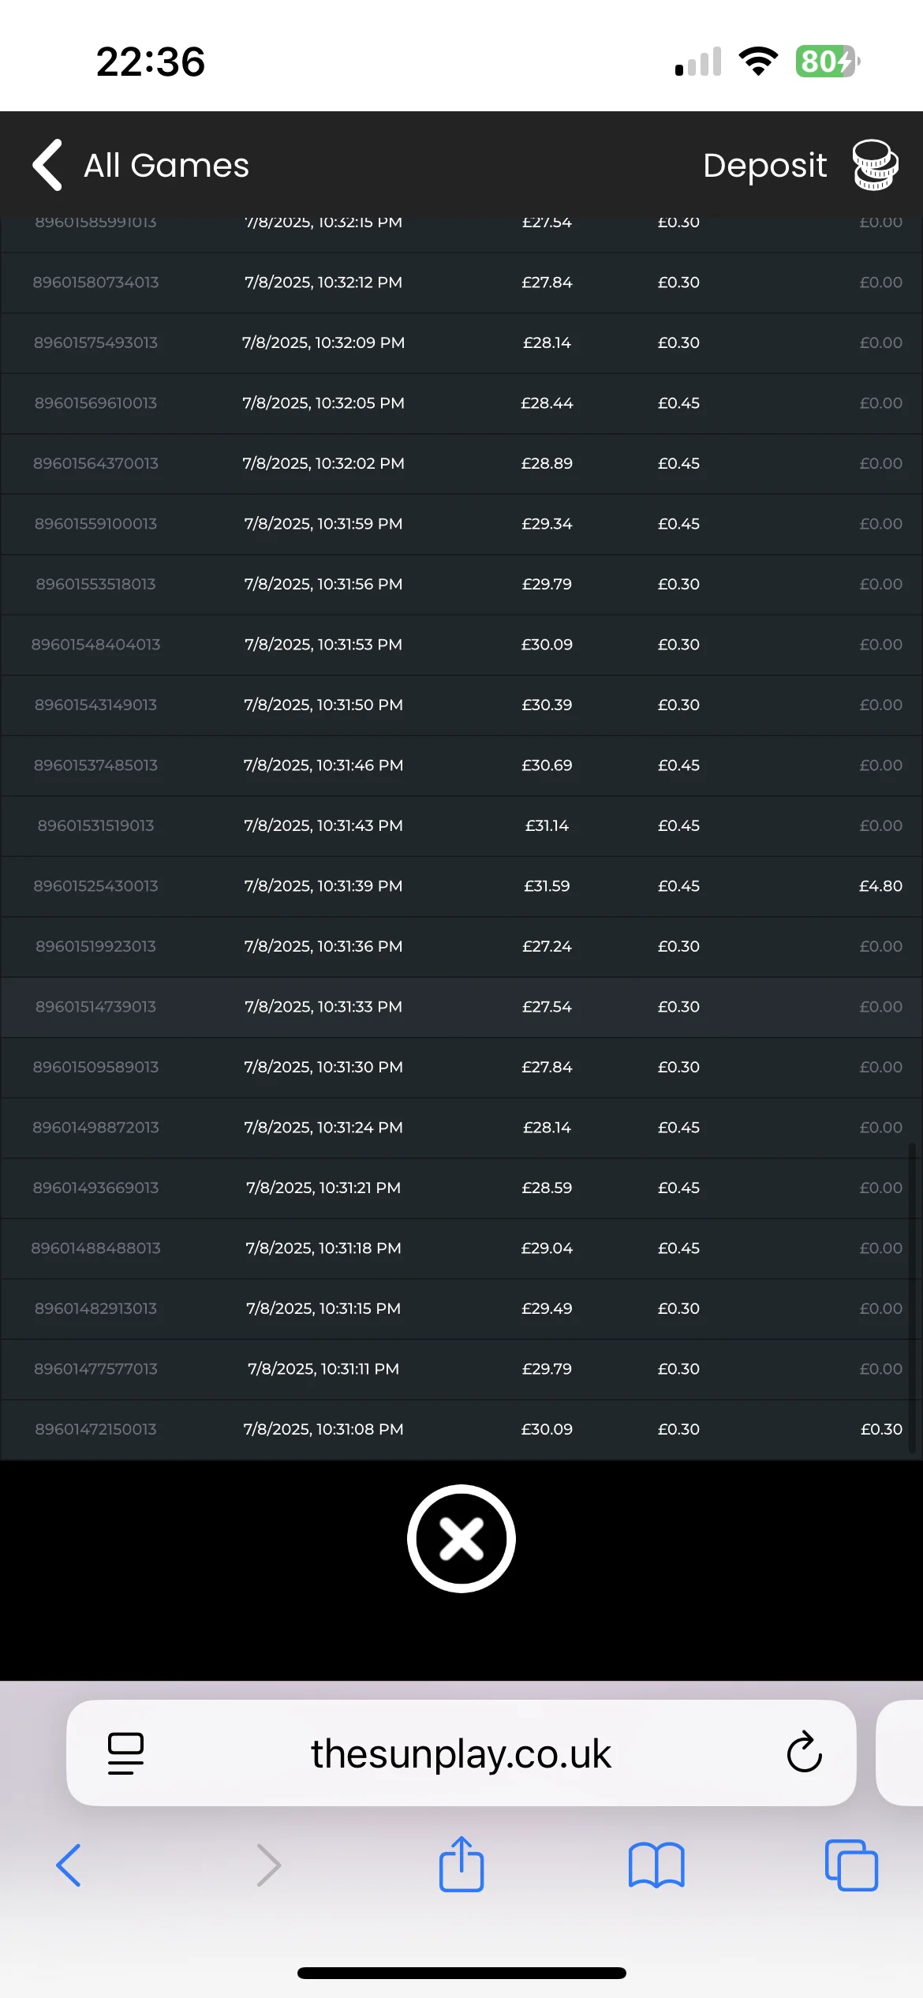Tap the Safari share icon
Image resolution: width=923 pixels, height=1998 pixels.
click(461, 1865)
